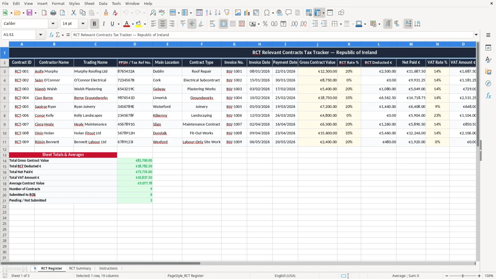Switch to the Instructions sheet tab

(x=108, y=268)
